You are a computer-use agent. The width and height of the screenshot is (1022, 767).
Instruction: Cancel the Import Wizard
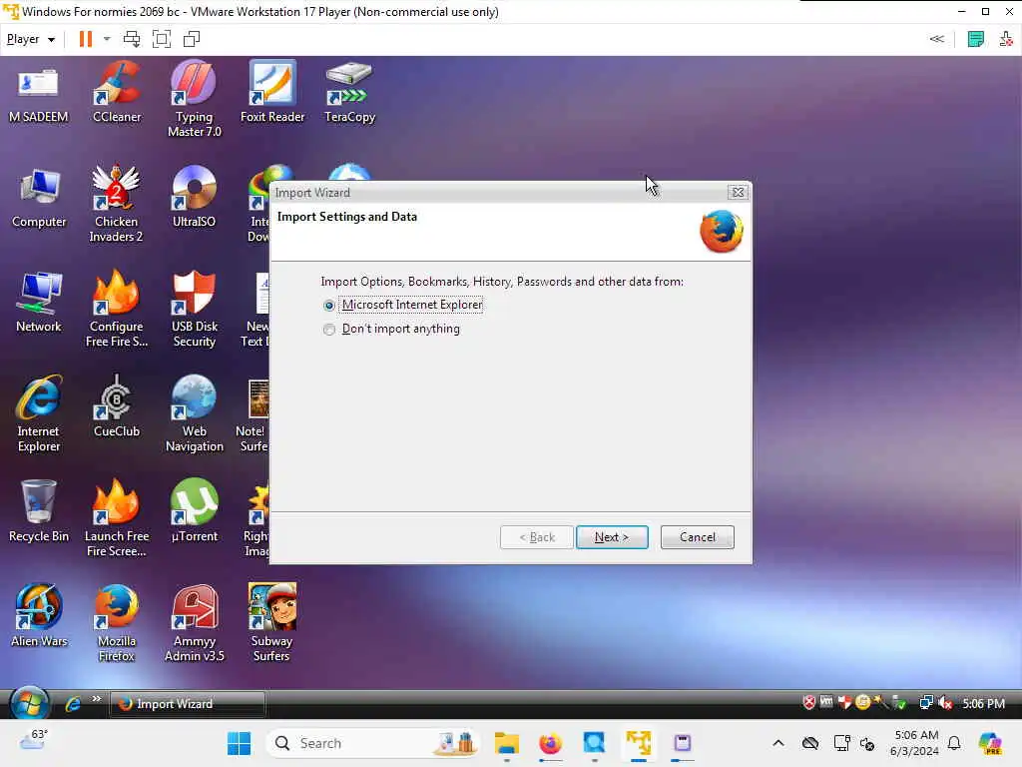[697, 537]
